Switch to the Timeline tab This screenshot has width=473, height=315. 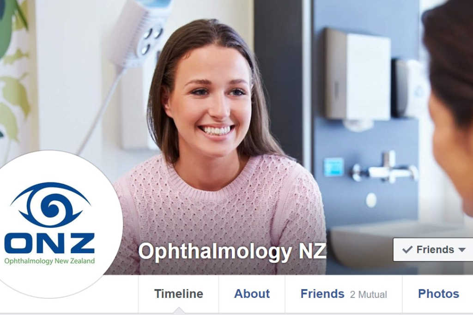[x=179, y=294]
